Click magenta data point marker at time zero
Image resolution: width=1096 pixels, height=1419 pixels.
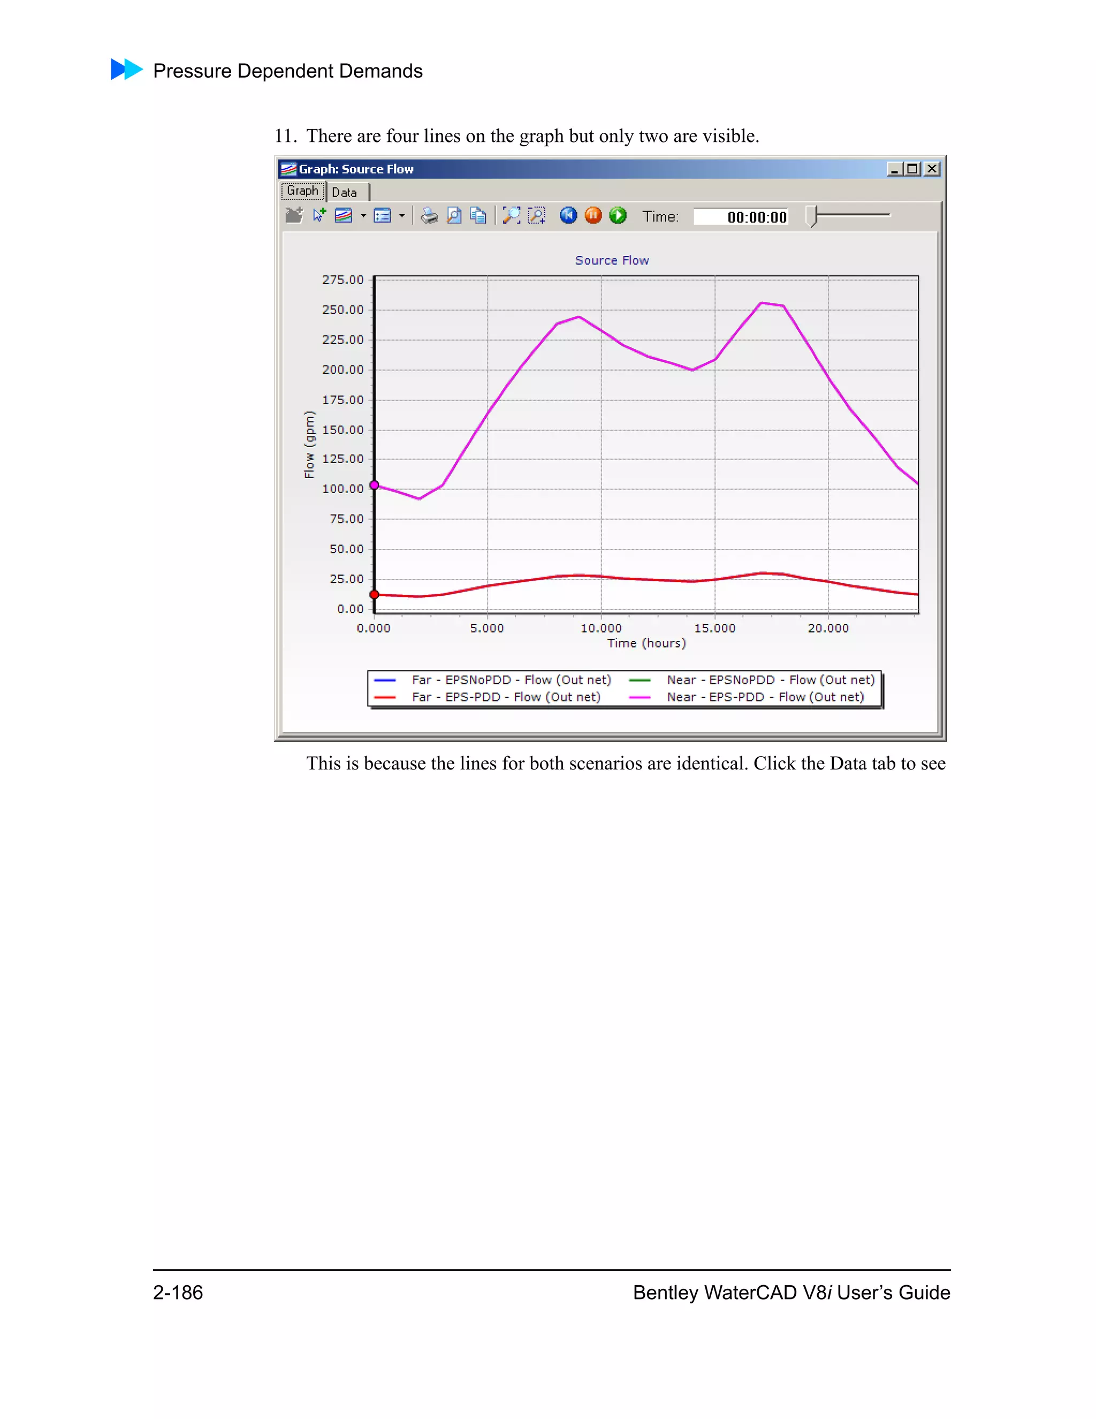click(x=374, y=485)
